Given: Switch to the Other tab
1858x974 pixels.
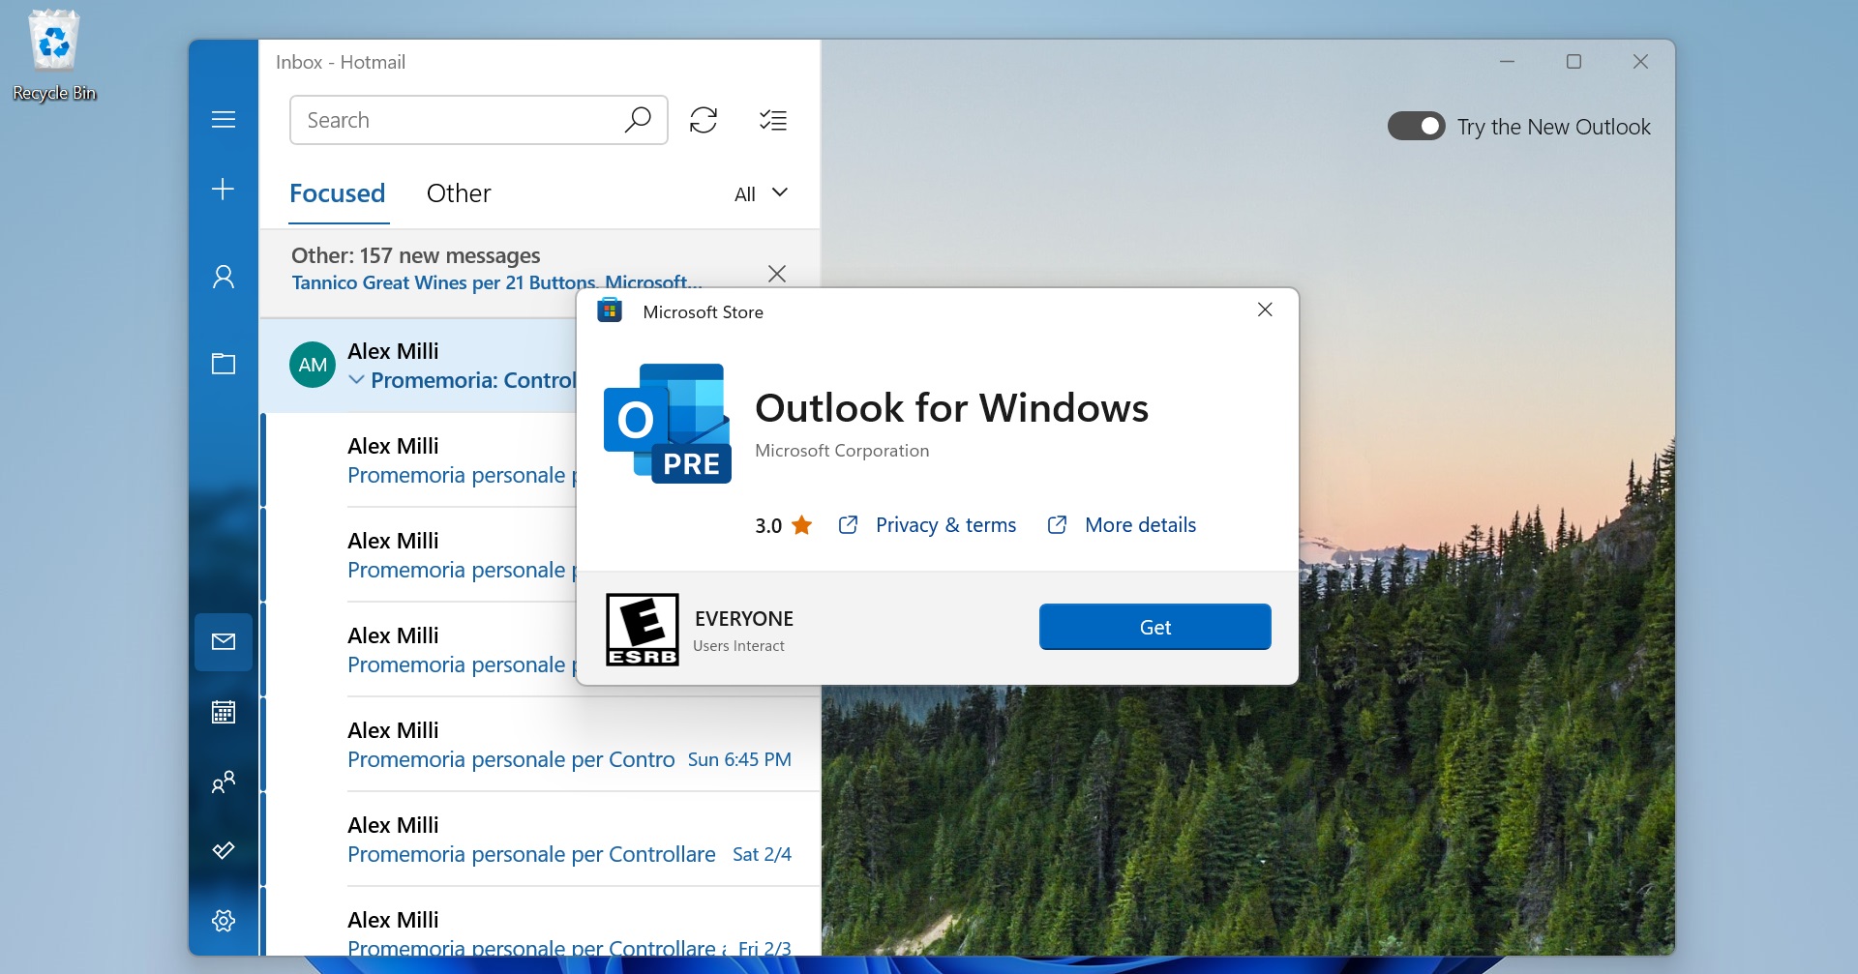Looking at the screenshot, I should point(459,193).
